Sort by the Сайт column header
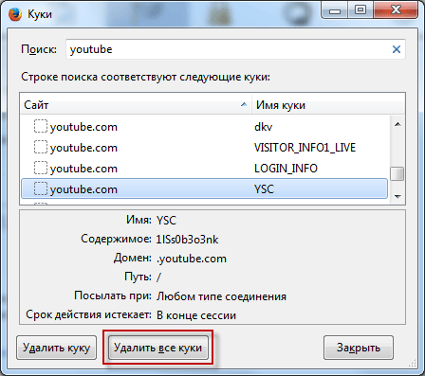 click(x=136, y=104)
